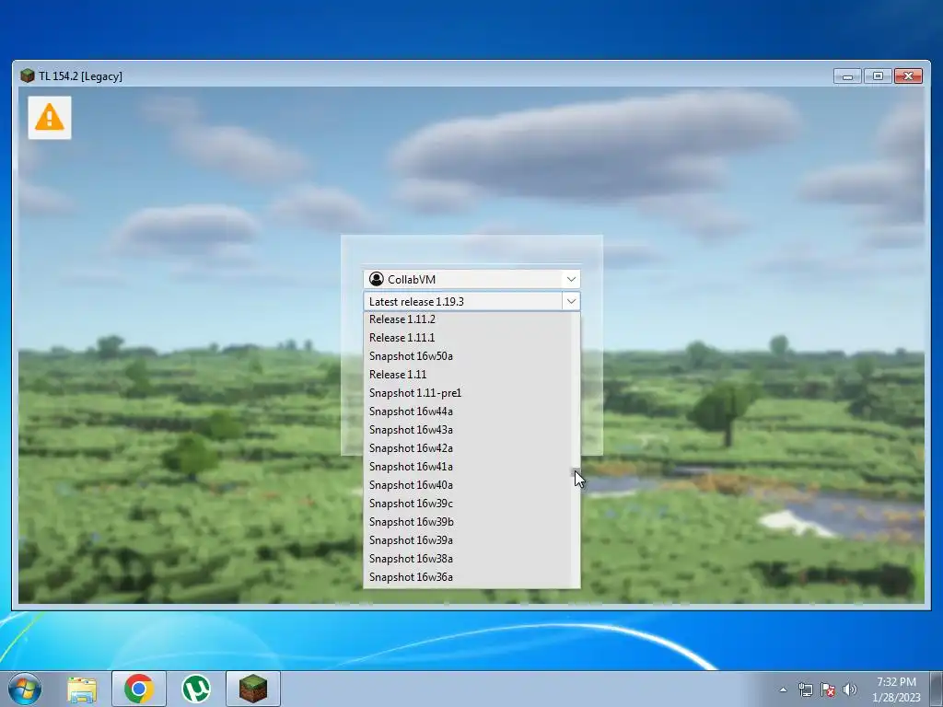Select Release 1.11 entry
This screenshot has width=943, height=707.
coord(467,375)
